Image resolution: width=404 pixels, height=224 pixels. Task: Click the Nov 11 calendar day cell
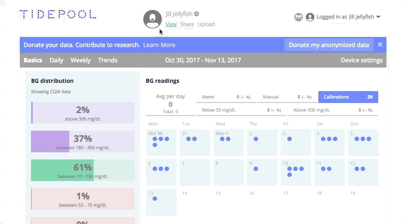(x=329, y=172)
